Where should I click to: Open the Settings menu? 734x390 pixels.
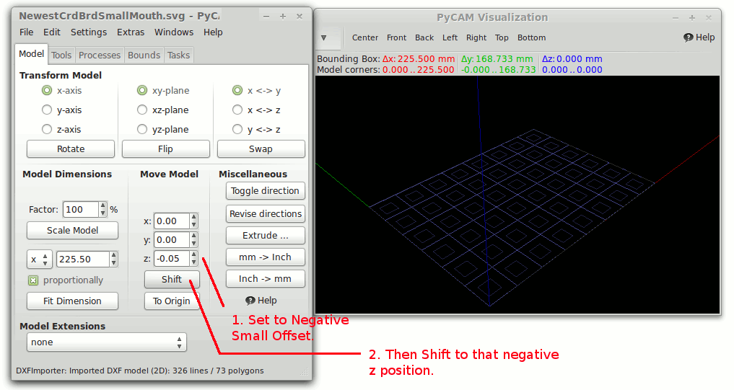(89, 32)
